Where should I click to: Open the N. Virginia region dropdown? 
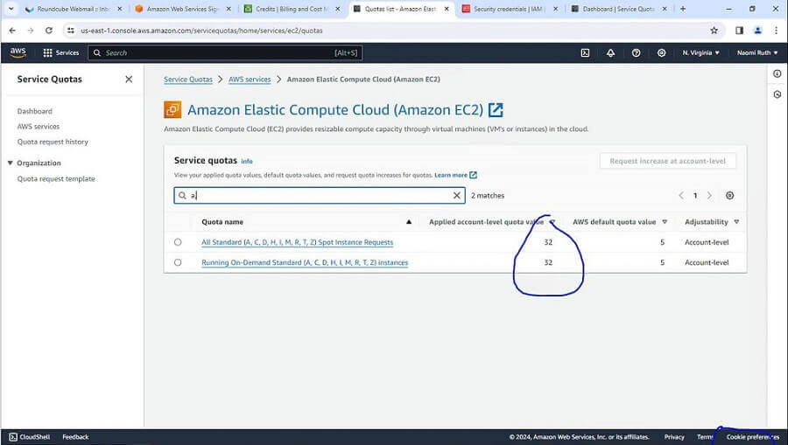700,52
